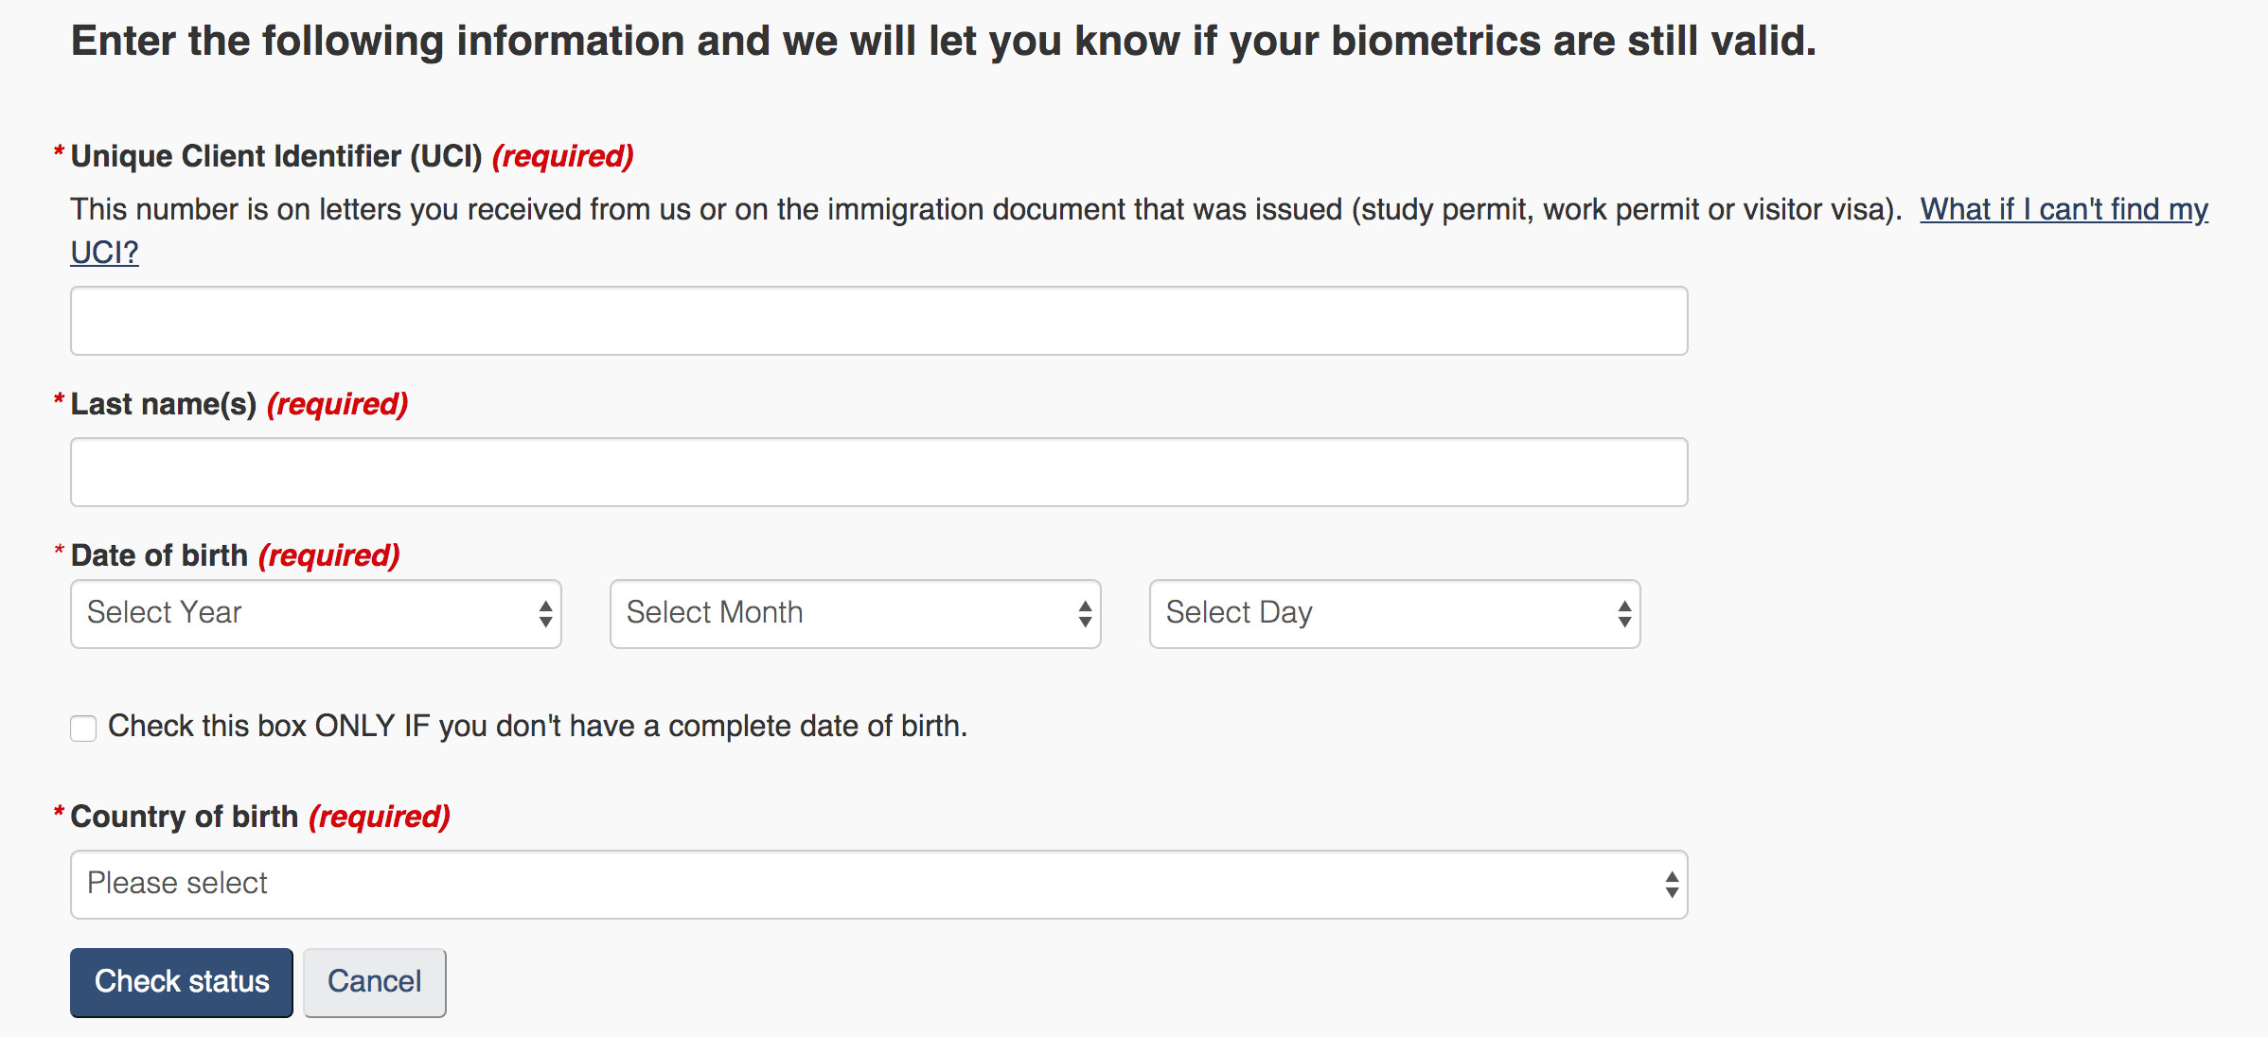Viewport: 2268px width, 1037px height.
Task: Click the 'Enter the following information' heading
Action: coord(943,42)
